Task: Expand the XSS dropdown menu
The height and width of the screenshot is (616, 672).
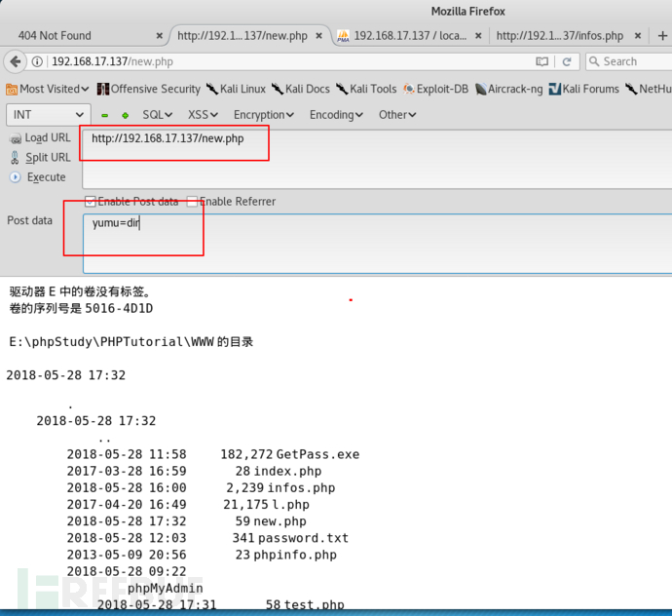Action: pyautogui.click(x=203, y=115)
